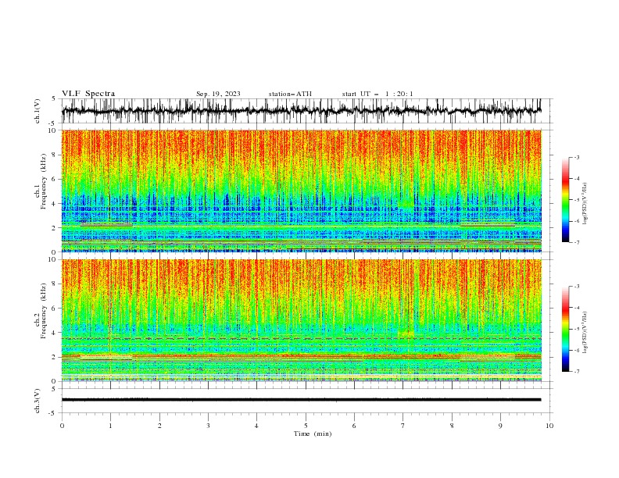The width and height of the screenshot is (619, 478).
Task: Click the "-5" tick on ch.2 colorbar
Action: coord(576,329)
